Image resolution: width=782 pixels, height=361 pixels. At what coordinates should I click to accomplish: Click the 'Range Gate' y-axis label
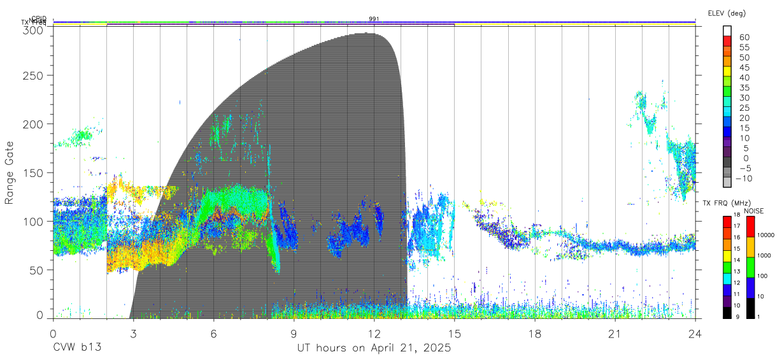coord(10,173)
